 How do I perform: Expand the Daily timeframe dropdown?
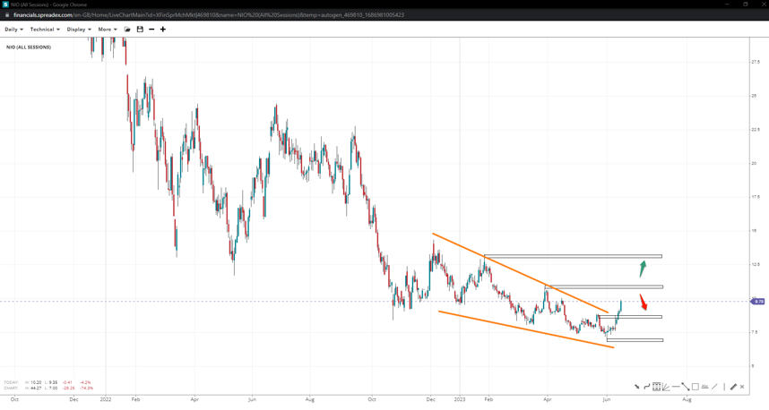[14, 30]
